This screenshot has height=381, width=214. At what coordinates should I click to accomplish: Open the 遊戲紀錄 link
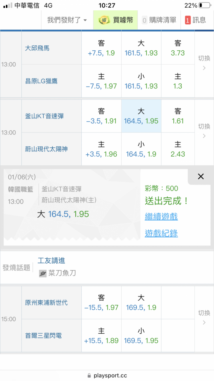coord(161,233)
